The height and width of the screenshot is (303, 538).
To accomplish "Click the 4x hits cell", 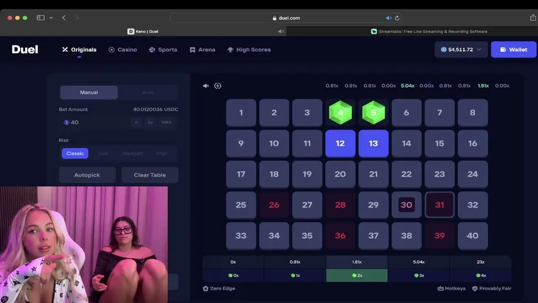I will (x=481, y=275).
